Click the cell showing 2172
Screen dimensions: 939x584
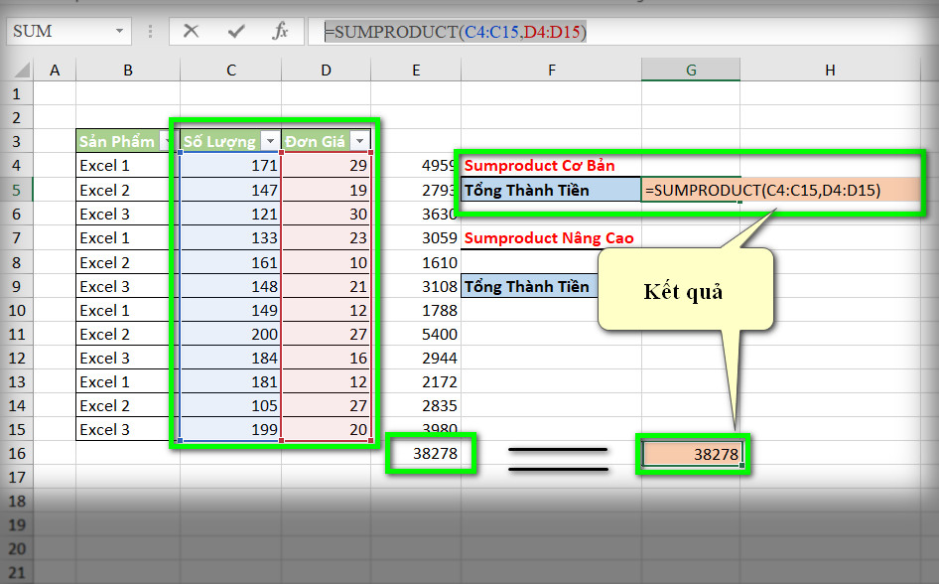416,381
